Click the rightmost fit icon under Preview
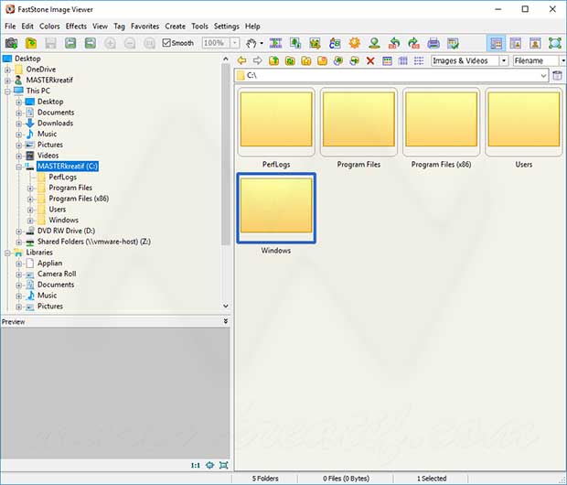Screen dimensions: 567x485 [x=224, y=466]
